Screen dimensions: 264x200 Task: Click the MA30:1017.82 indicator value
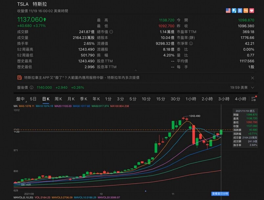(x=81, y=106)
